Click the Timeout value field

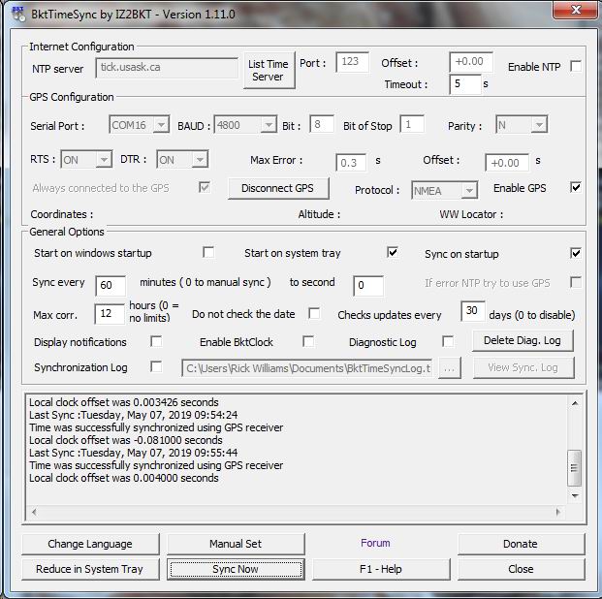[x=465, y=83]
